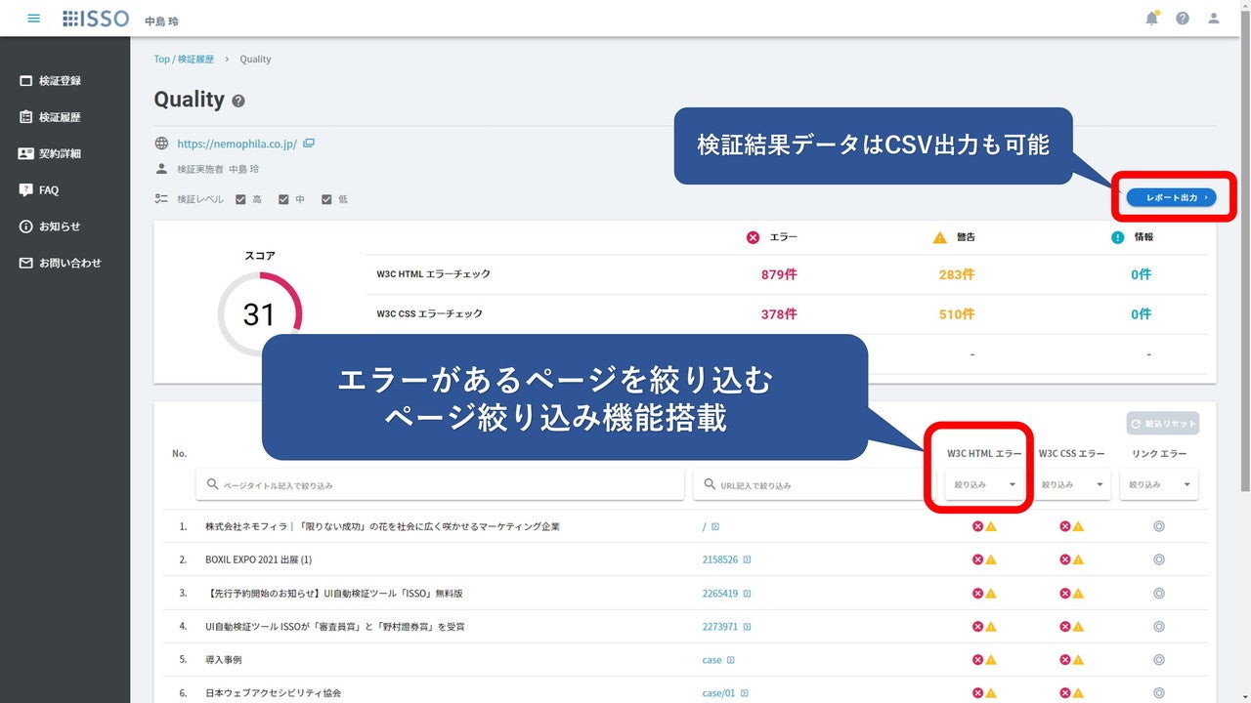Open the user account icon
1251x703 pixels.
tap(1214, 19)
